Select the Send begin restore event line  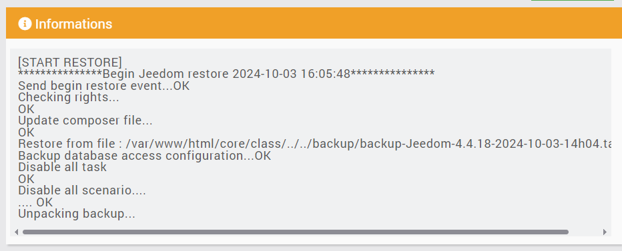[x=104, y=86]
